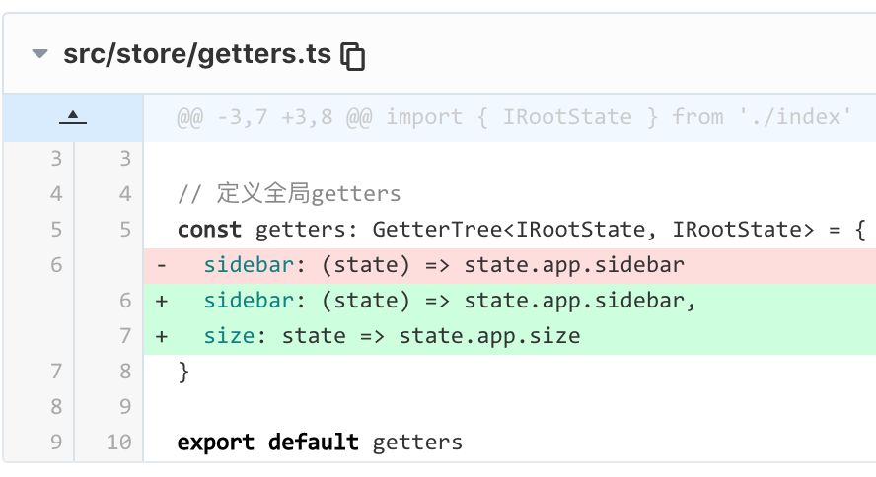This screenshot has height=477, width=876.
Task: Select new line number 7 for size getter
Action: point(125,336)
